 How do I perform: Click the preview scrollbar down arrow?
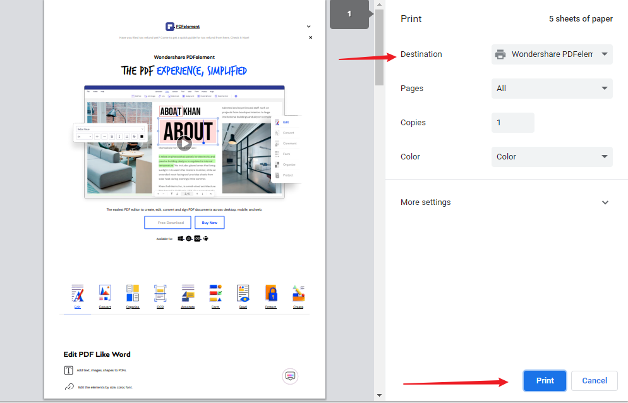coord(379,395)
